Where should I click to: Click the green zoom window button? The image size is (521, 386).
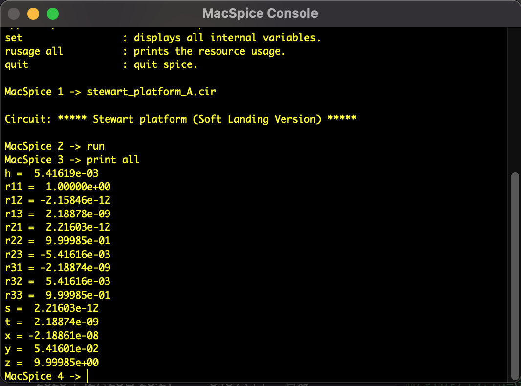click(52, 14)
